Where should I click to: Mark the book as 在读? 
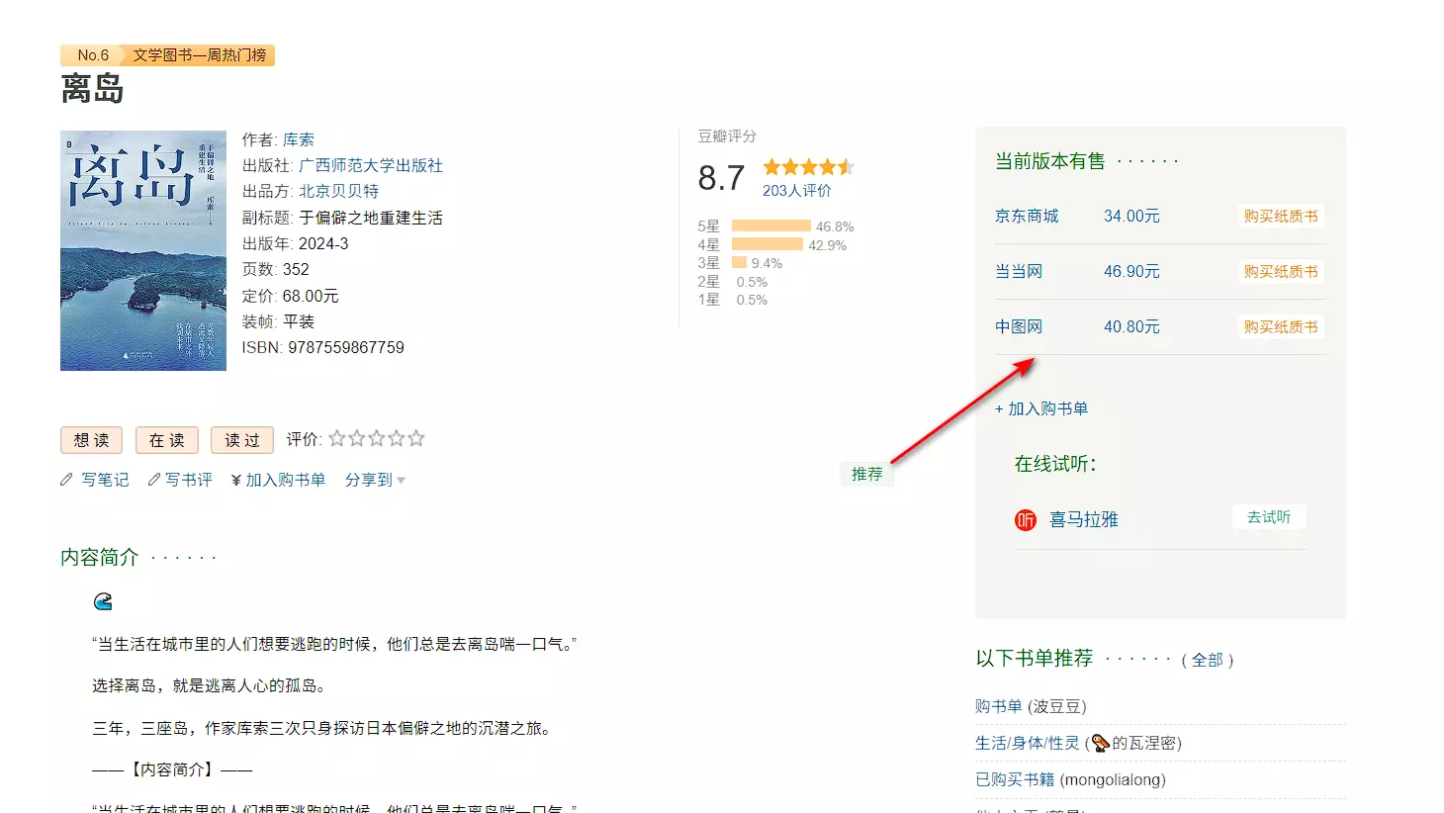click(166, 440)
